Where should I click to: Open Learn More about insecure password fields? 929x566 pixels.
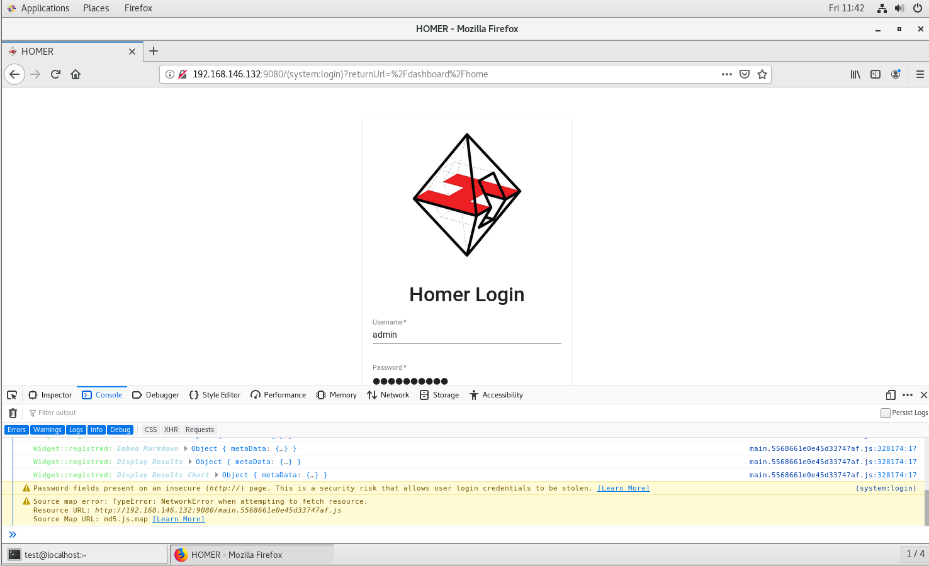point(622,488)
